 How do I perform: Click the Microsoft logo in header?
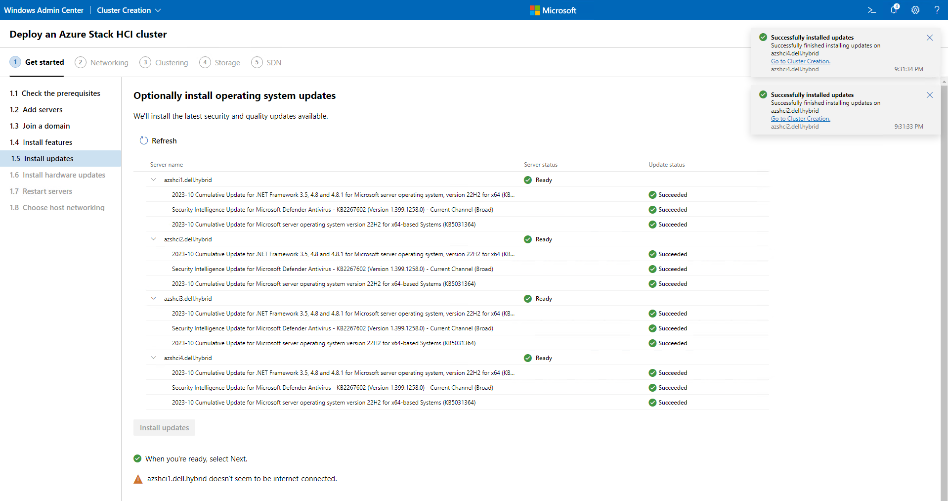coord(534,10)
